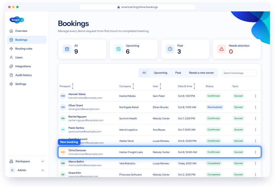
Task: Click the Audit history clipboard icon
Action: tap(11, 75)
